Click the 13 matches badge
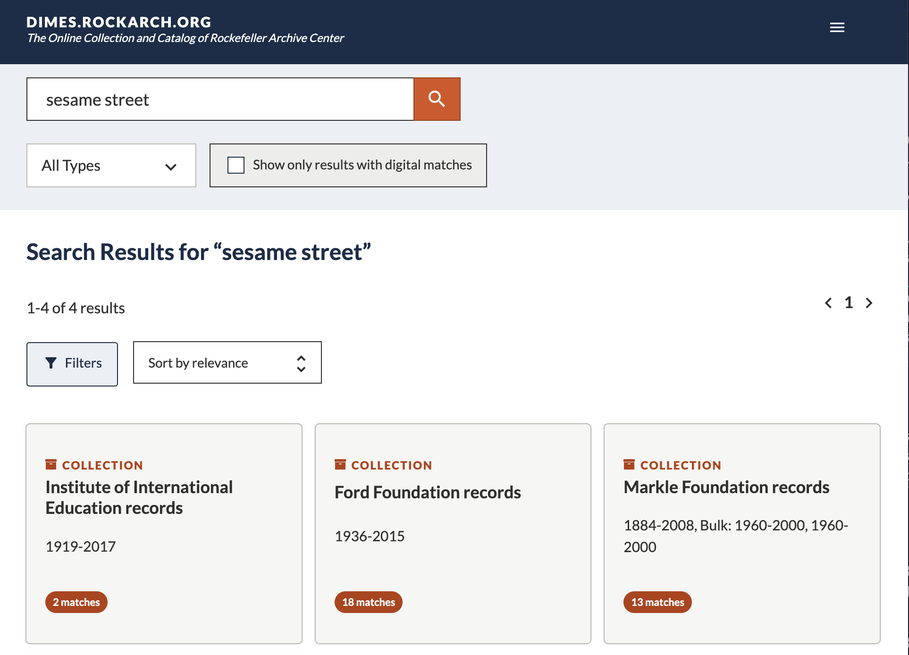 [657, 602]
